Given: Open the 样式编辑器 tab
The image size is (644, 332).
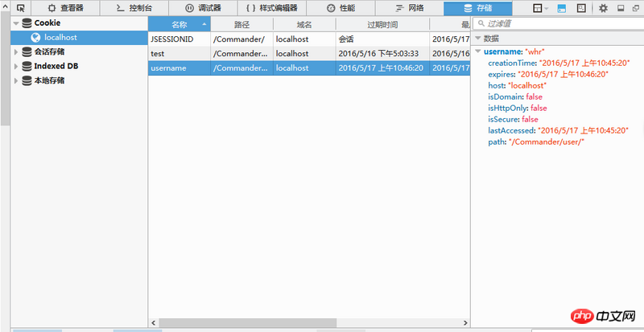Looking at the screenshot, I should (272, 8).
